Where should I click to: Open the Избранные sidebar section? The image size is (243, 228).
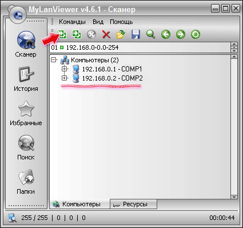26,114
